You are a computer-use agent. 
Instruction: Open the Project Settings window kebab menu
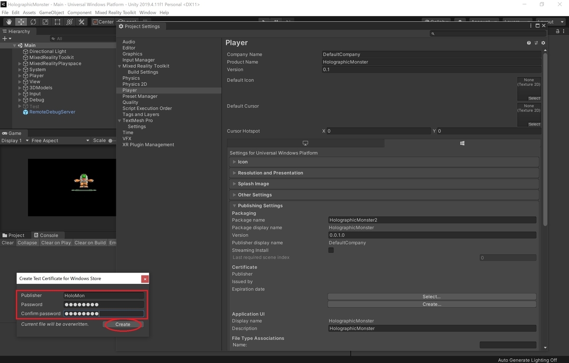[x=531, y=26]
